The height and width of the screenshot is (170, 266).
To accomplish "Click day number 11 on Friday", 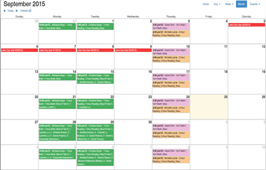I will point(226,46).
